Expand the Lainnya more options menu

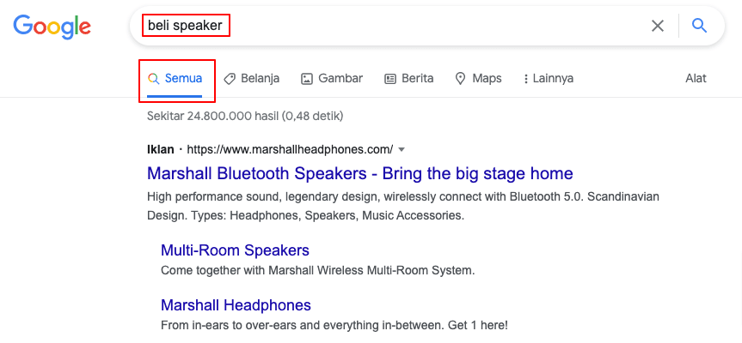[553, 78]
